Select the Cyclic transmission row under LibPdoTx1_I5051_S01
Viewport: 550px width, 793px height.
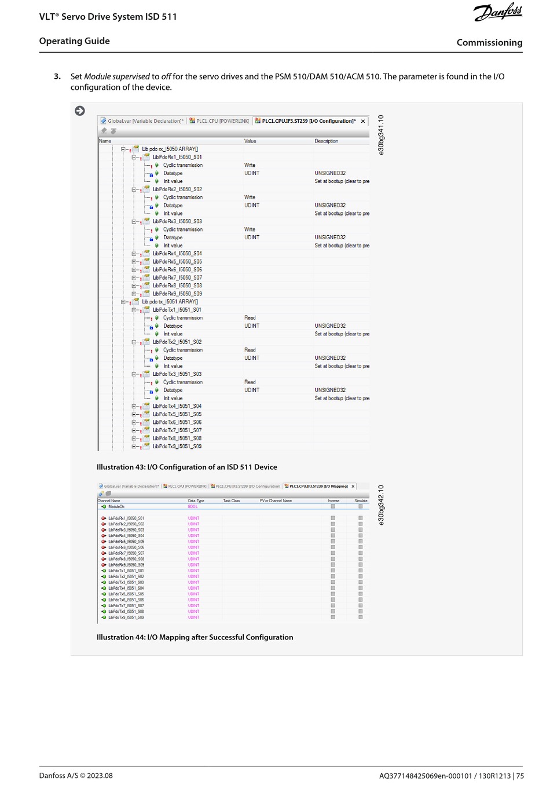[x=182, y=318]
